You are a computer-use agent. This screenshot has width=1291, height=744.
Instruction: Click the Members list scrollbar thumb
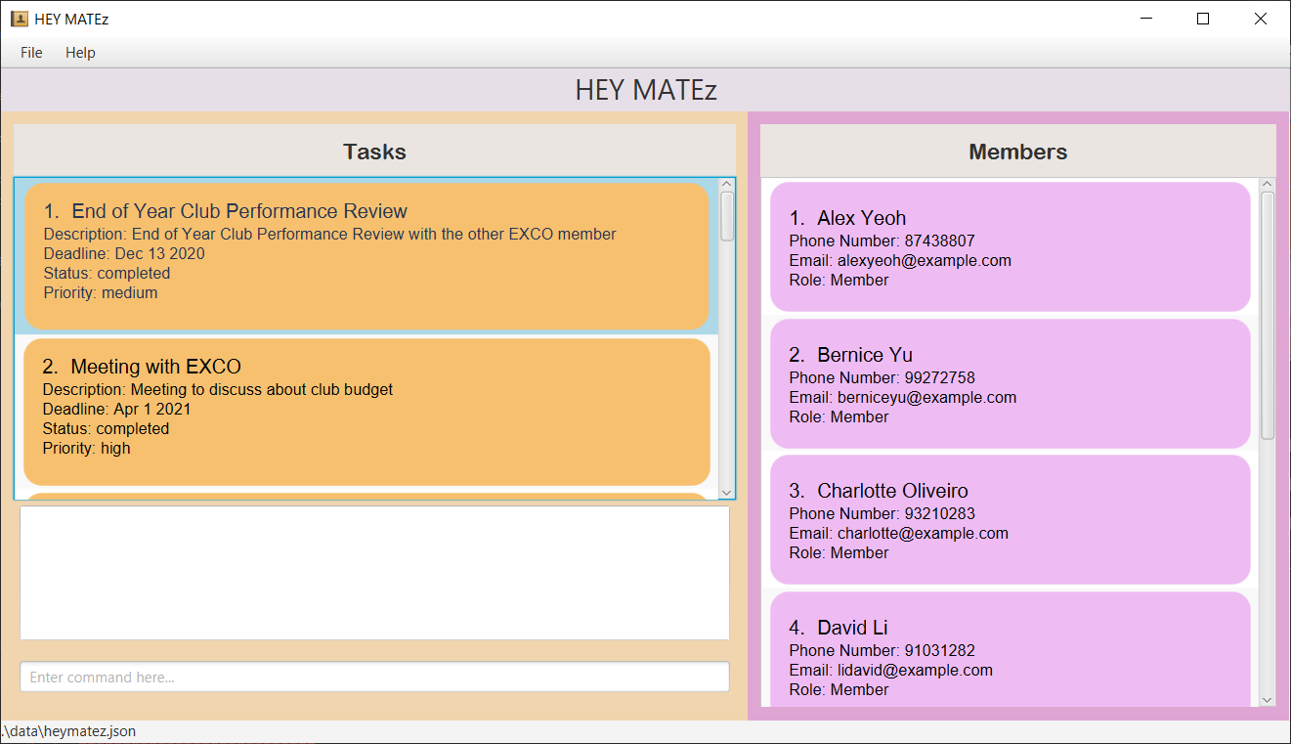(x=1268, y=315)
